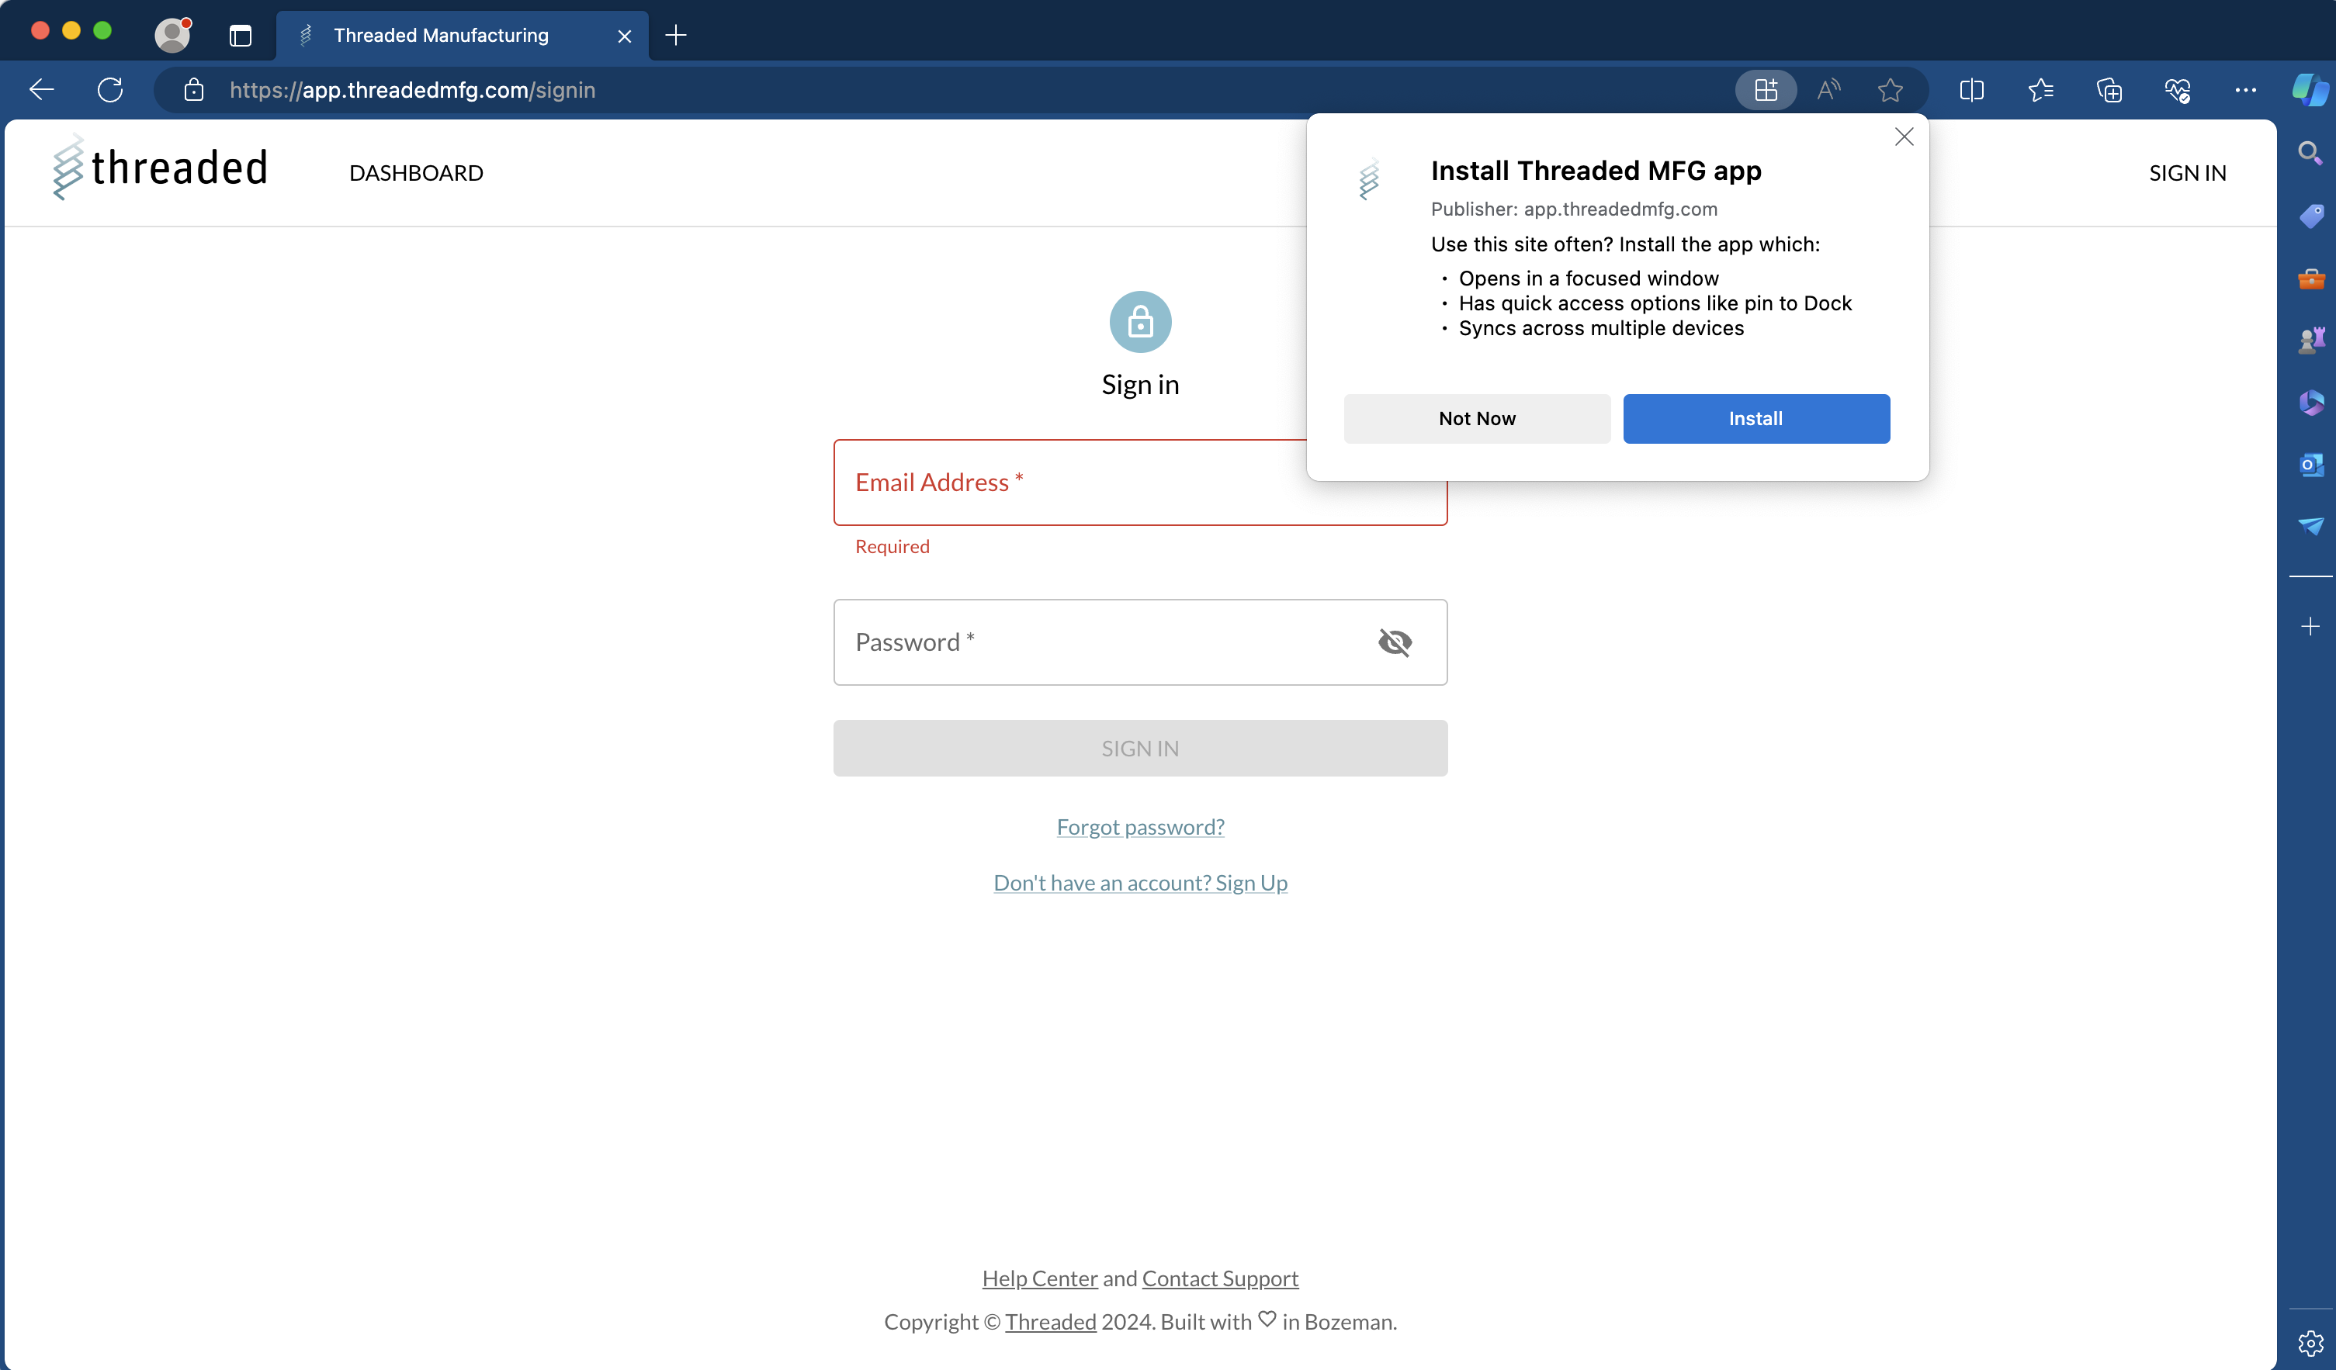Open the DASHBOARD menu item
This screenshot has height=1370, width=2336.
click(418, 171)
